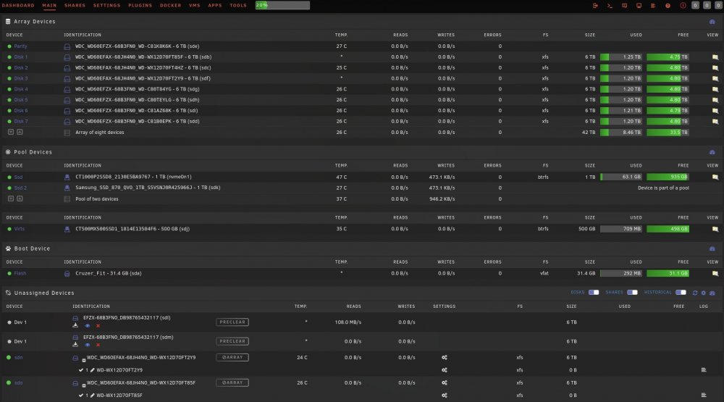Toggle the Disks switch
The width and height of the screenshot is (724, 402).
594,293
